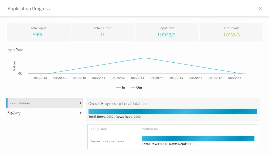This screenshot has width=269, height=155.
Task: Click the Total Input 9990 card
Action: coord(38,32)
